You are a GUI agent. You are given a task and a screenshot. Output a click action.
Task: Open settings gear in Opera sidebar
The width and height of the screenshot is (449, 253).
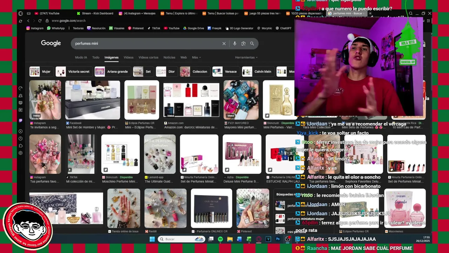click(x=21, y=153)
